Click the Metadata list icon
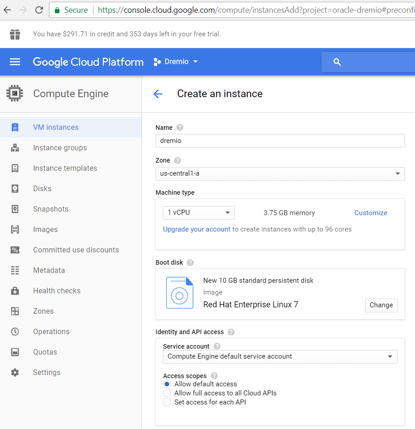 click(15, 270)
